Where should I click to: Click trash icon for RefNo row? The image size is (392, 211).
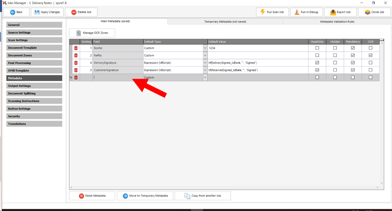point(75,55)
